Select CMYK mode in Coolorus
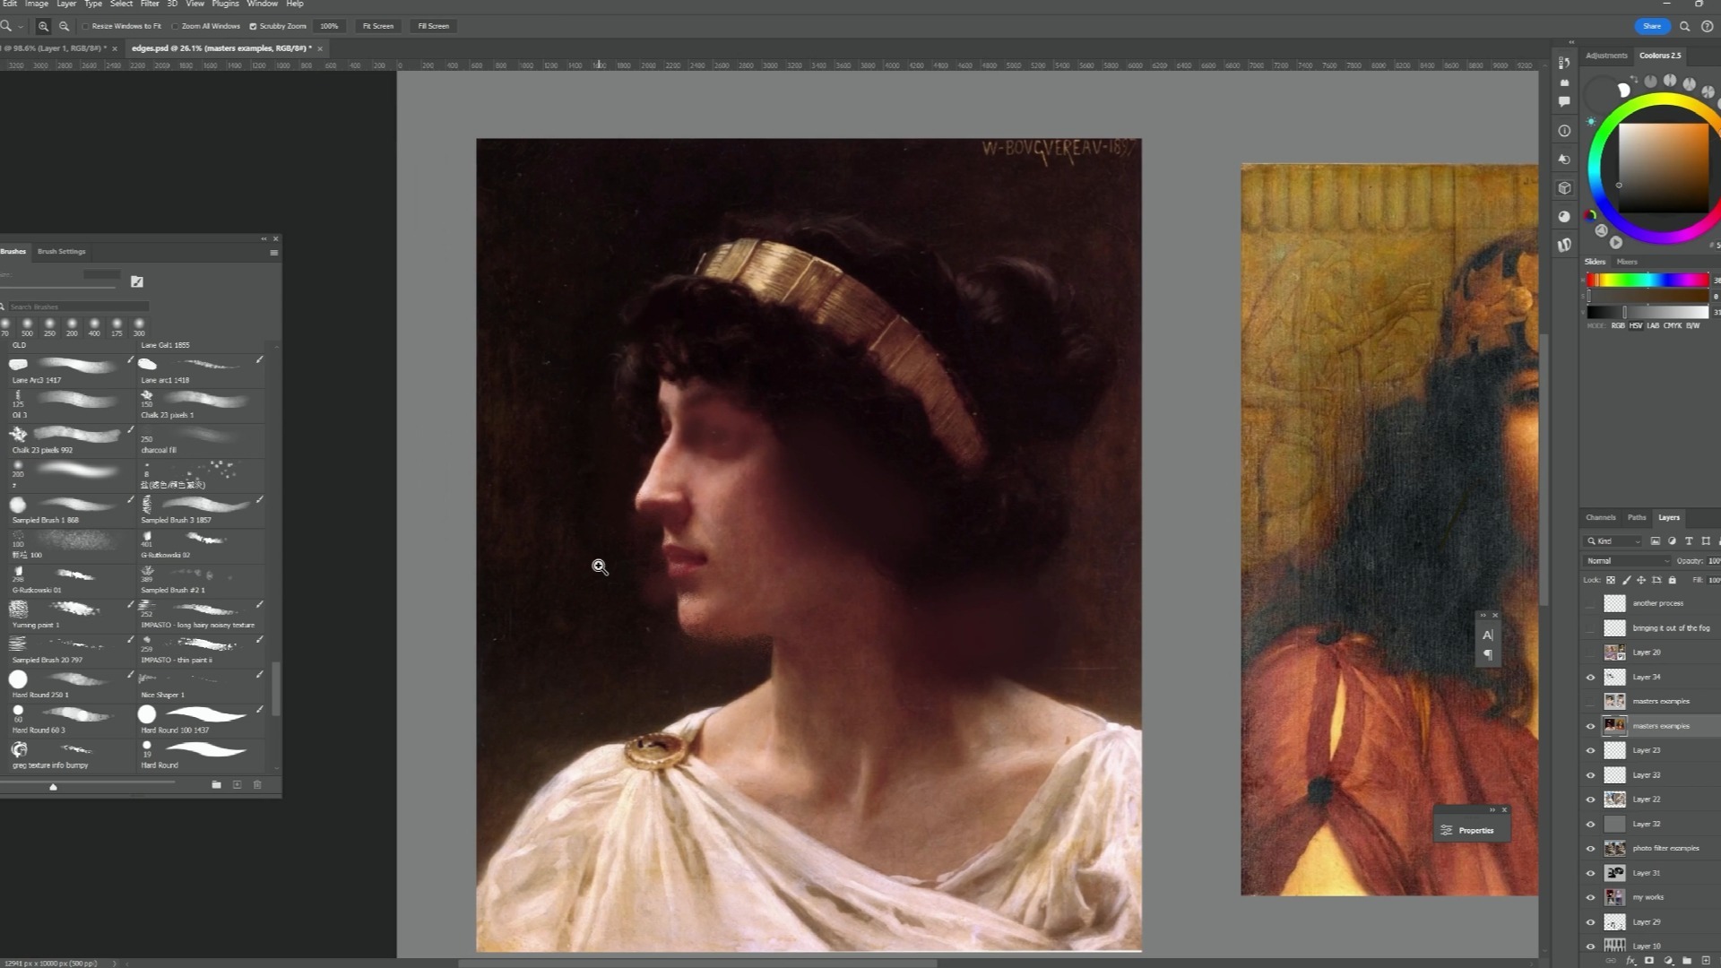1721x968 pixels. pos(1673,325)
